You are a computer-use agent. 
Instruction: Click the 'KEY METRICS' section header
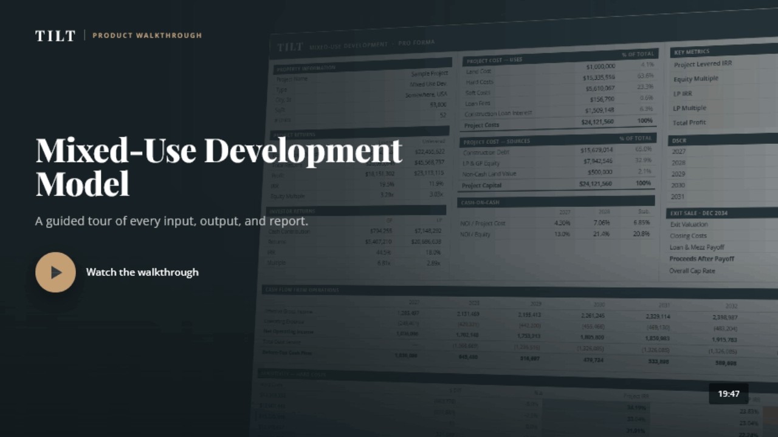click(692, 52)
